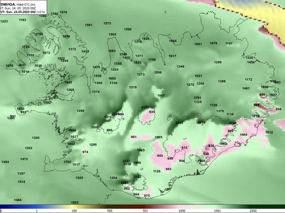
Task: Click the map value '1456'
Action: coord(251,62)
